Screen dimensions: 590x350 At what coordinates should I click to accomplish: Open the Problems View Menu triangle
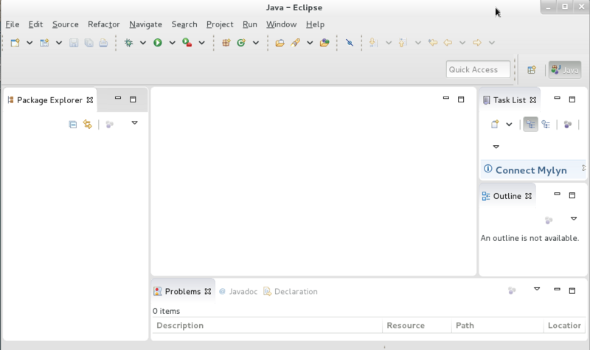(x=537, y=289)
